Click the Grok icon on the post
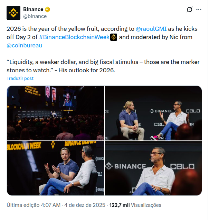209x220 pixels. click(189, 10)
